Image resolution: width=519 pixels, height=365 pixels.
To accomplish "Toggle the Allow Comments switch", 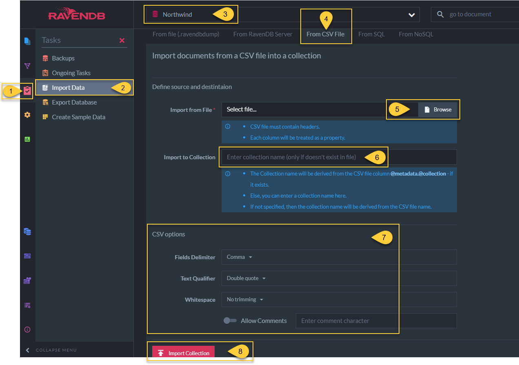I will pos(230,321).
